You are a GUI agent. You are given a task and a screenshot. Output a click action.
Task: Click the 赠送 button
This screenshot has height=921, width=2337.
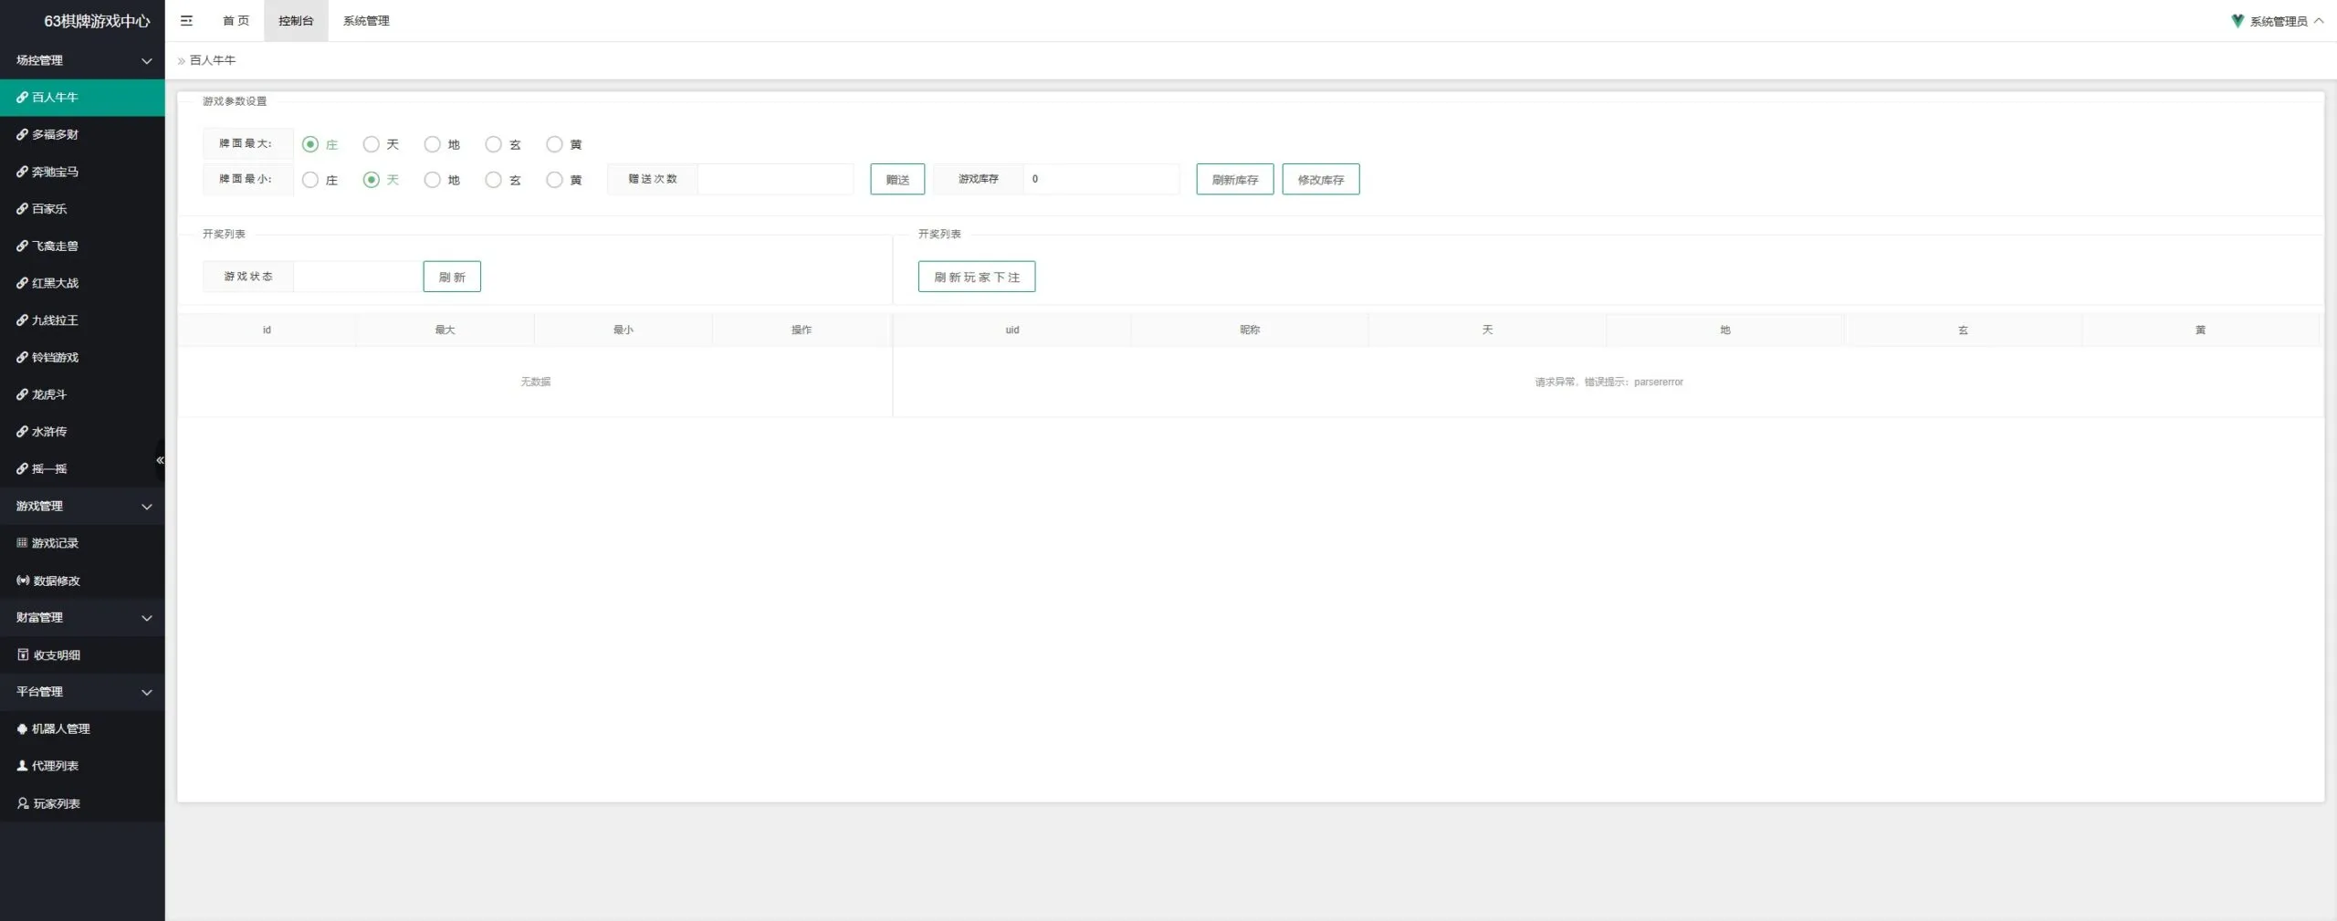(897, 180)
